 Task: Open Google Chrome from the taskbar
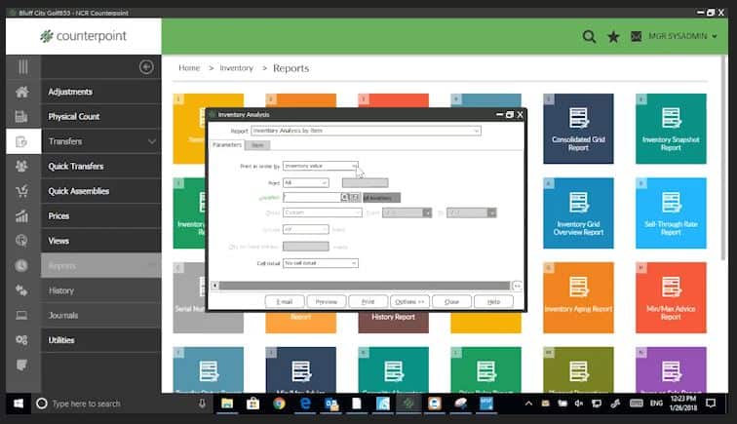tap(279, 404)
